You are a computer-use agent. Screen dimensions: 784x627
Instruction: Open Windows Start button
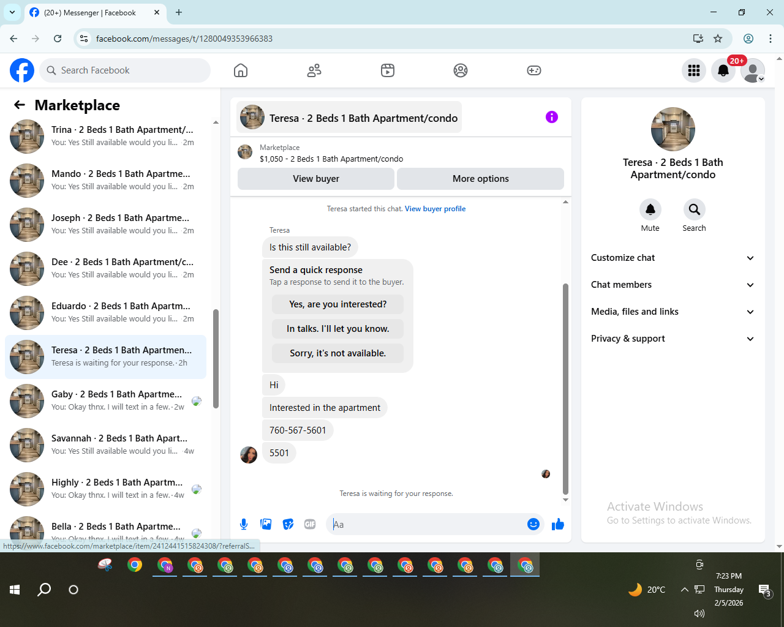tap(15, 590)
